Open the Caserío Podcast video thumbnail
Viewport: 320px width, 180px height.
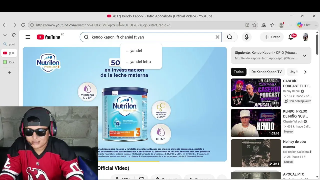coord(256,92)
